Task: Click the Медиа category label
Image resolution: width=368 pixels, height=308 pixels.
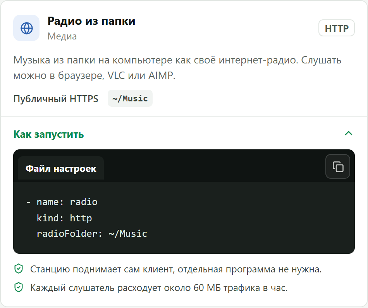Action: pyautogui.click(x=62, y=37)
